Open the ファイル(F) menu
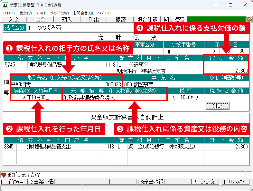The image size is (253, 191). coord(9,13)
